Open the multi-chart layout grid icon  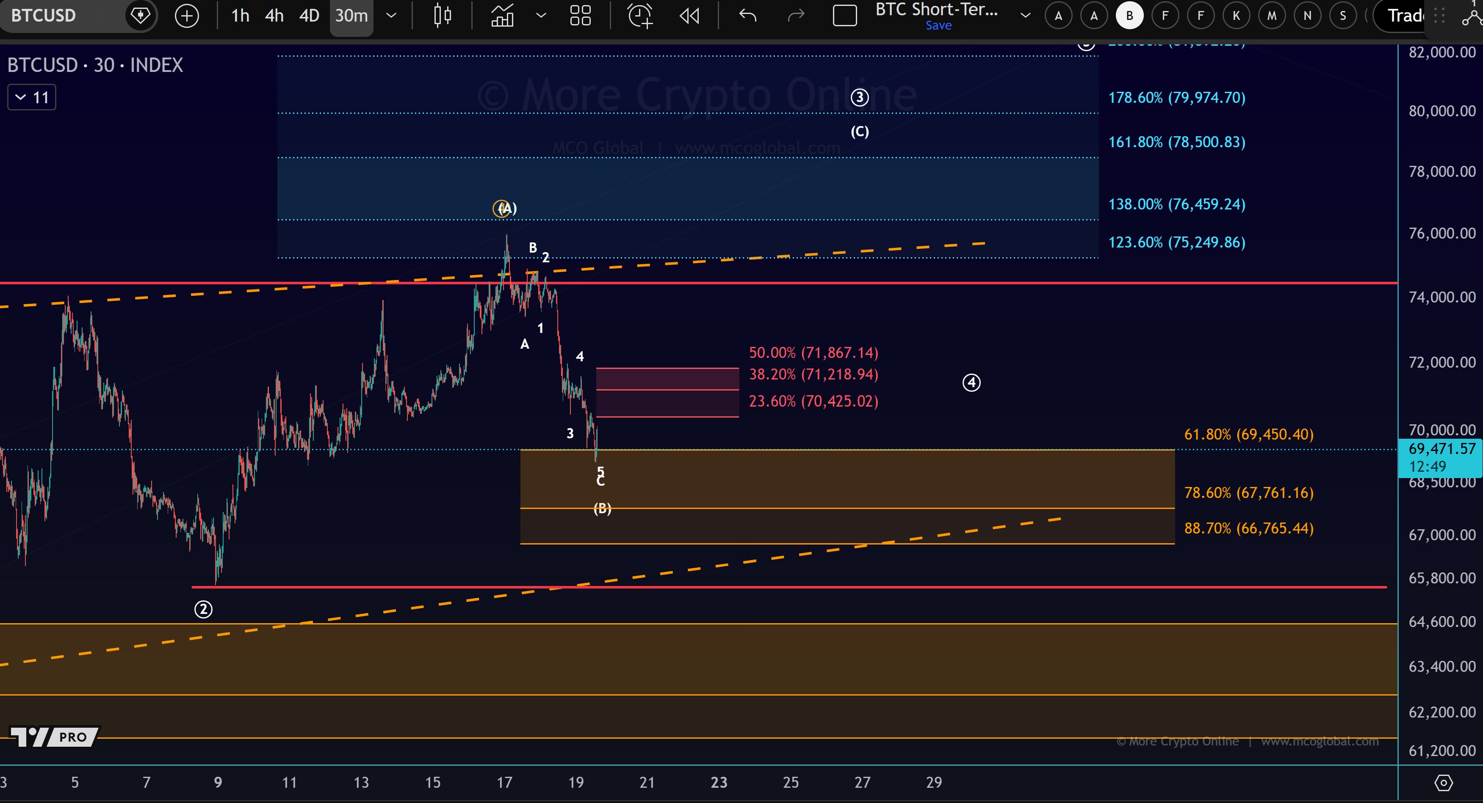point(580,16)
